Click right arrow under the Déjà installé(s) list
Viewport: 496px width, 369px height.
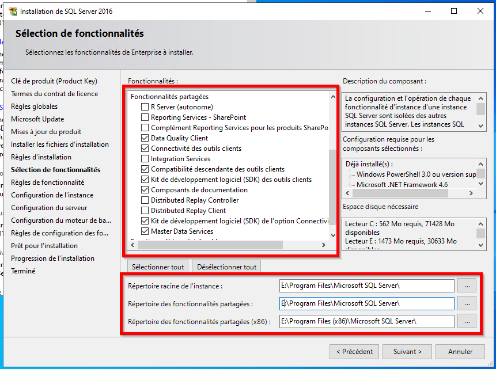[x=471, y=193]
